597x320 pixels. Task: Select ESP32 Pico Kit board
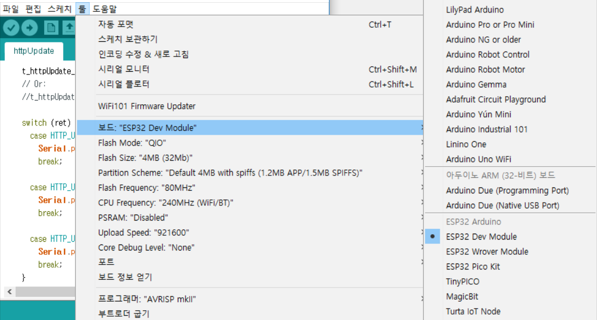pyautogui.click(x=510, y=267)
